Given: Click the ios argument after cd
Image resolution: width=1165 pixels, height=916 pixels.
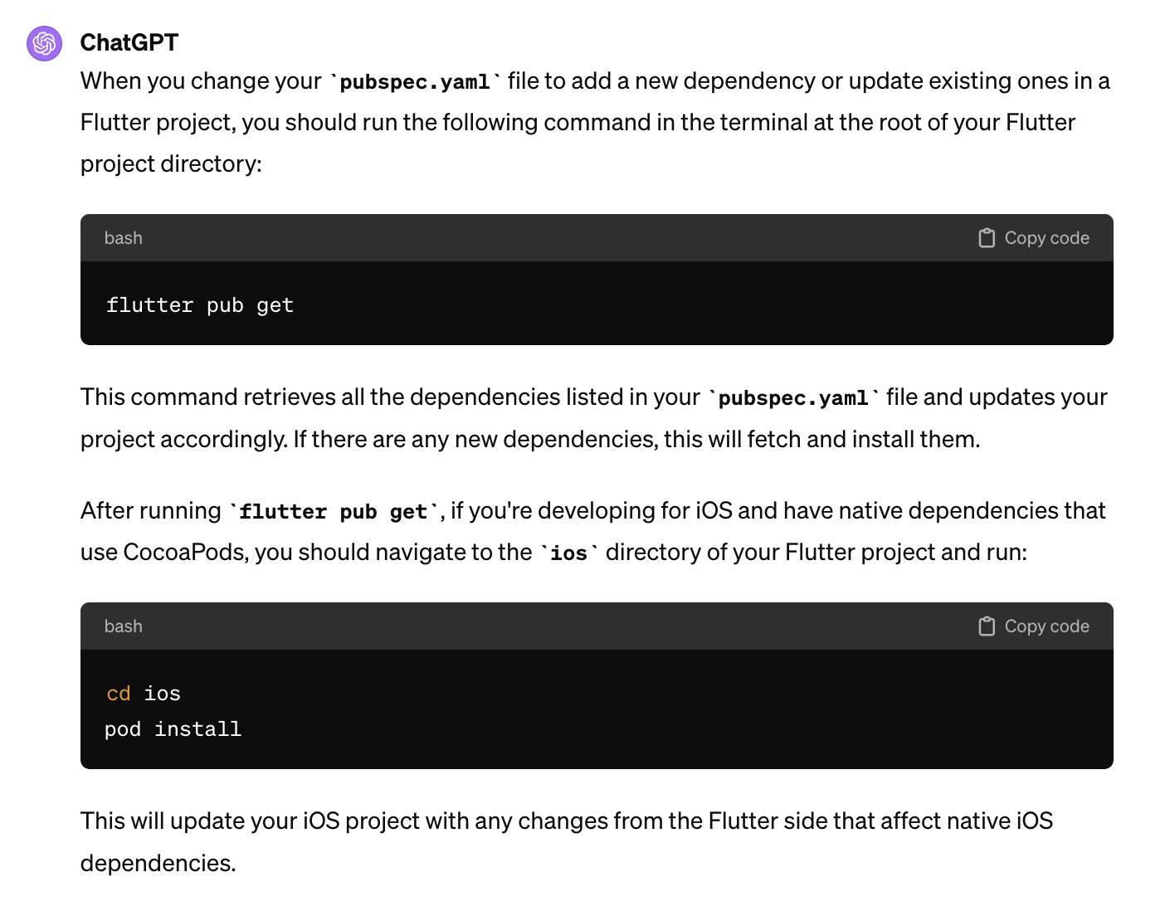Looking at the screenshot, I should pos(163,694).
